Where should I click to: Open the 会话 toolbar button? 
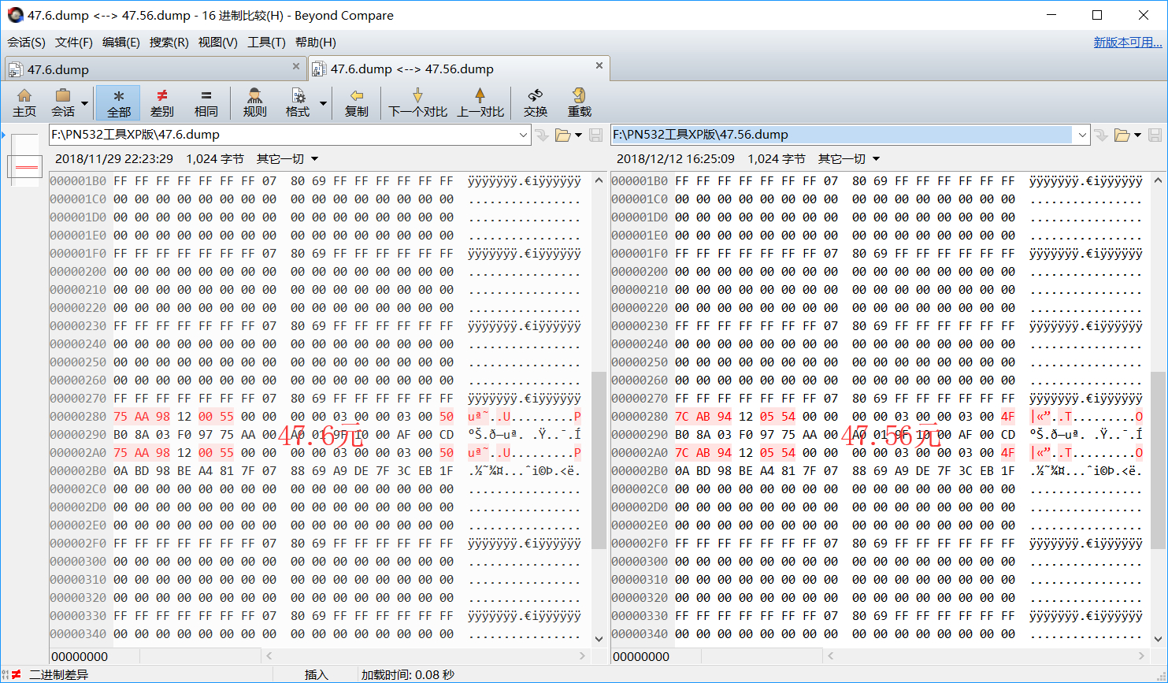click(x=63, y=103)
